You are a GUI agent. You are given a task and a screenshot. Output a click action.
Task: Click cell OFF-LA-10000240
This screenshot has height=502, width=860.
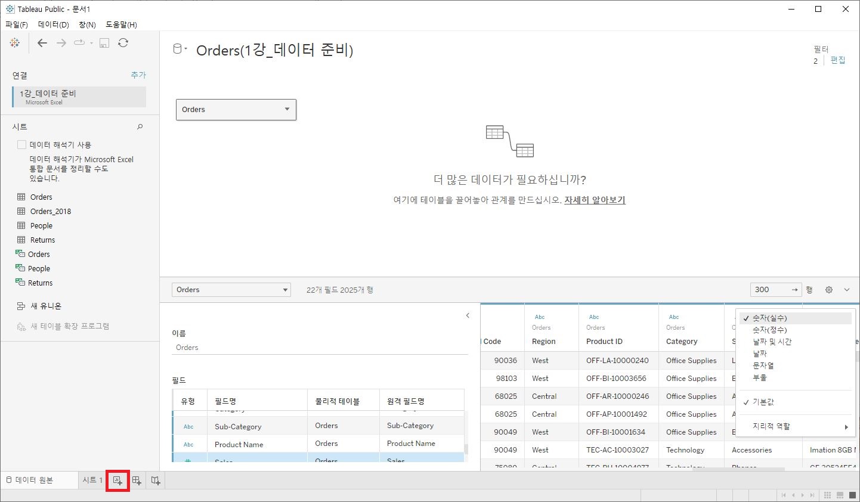coord(617,361)
